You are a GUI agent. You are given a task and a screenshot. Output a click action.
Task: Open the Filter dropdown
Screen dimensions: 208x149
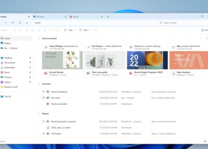tap(84, 30)
